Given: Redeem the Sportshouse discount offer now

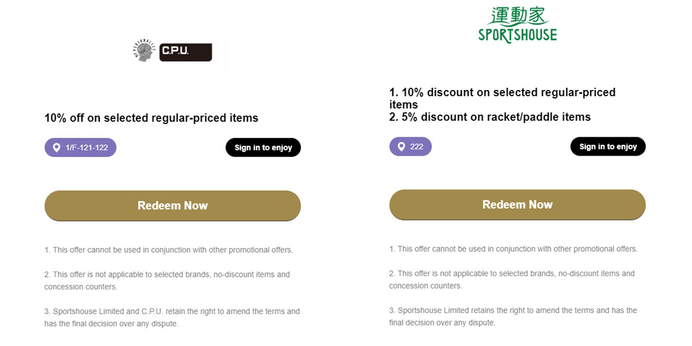Looking at the screenshot, I should pyautogui.click(x=517, y=204).
